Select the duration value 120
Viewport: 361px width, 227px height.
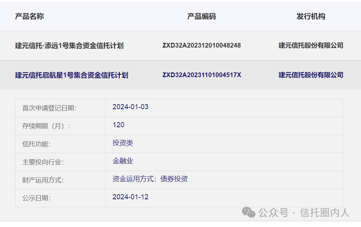[119, 125]
